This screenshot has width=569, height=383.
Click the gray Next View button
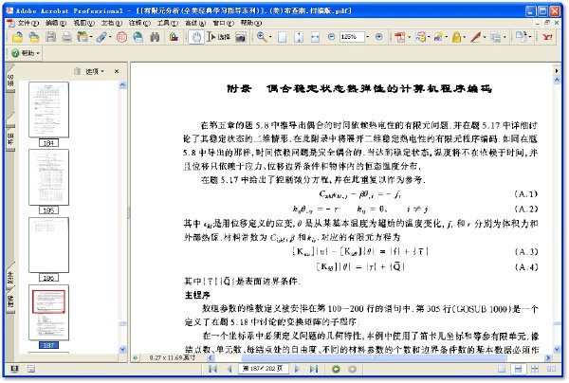pyautogui.click(x=352, y=369)
